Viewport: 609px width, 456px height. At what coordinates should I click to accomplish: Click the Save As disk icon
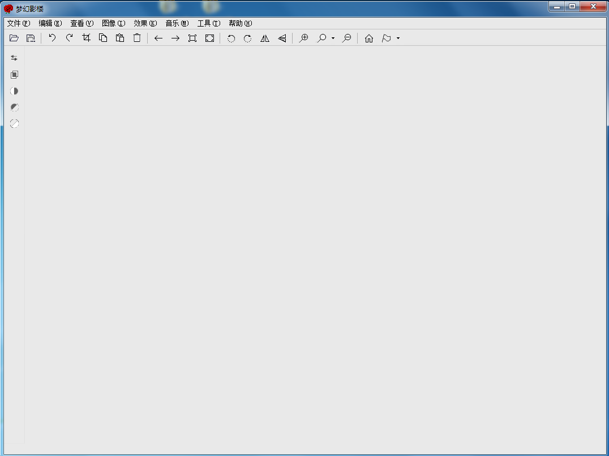[x=31, y=38]
